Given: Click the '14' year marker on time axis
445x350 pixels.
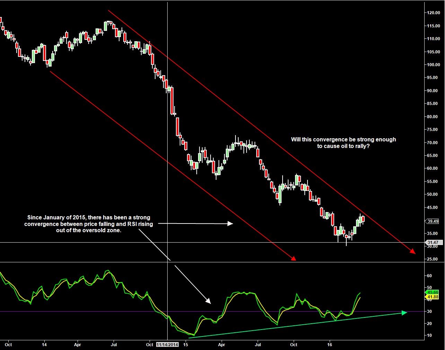Looking at the screenshot, I should click(x=44, y=345).
